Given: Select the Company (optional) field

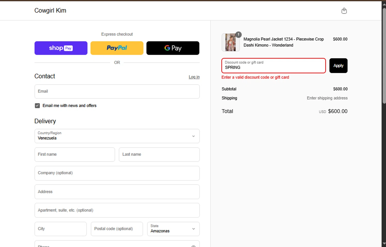Looking at the screenshot, I should tap(117, 173).
